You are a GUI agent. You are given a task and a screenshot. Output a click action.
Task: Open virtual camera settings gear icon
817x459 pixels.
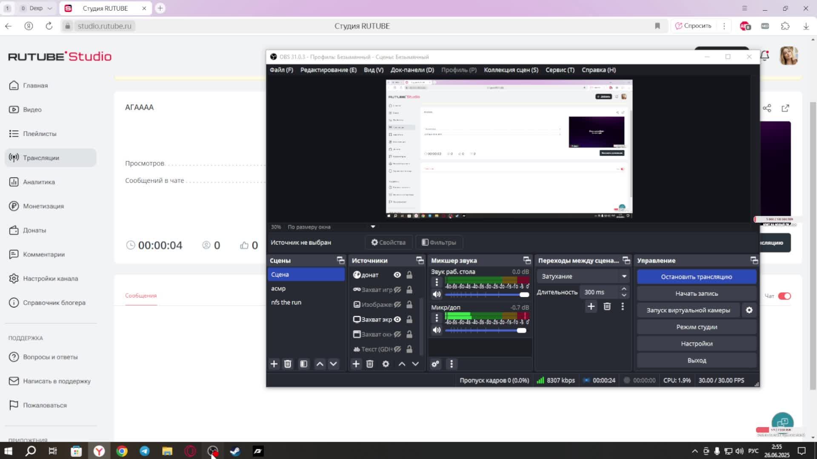point(749,310)
